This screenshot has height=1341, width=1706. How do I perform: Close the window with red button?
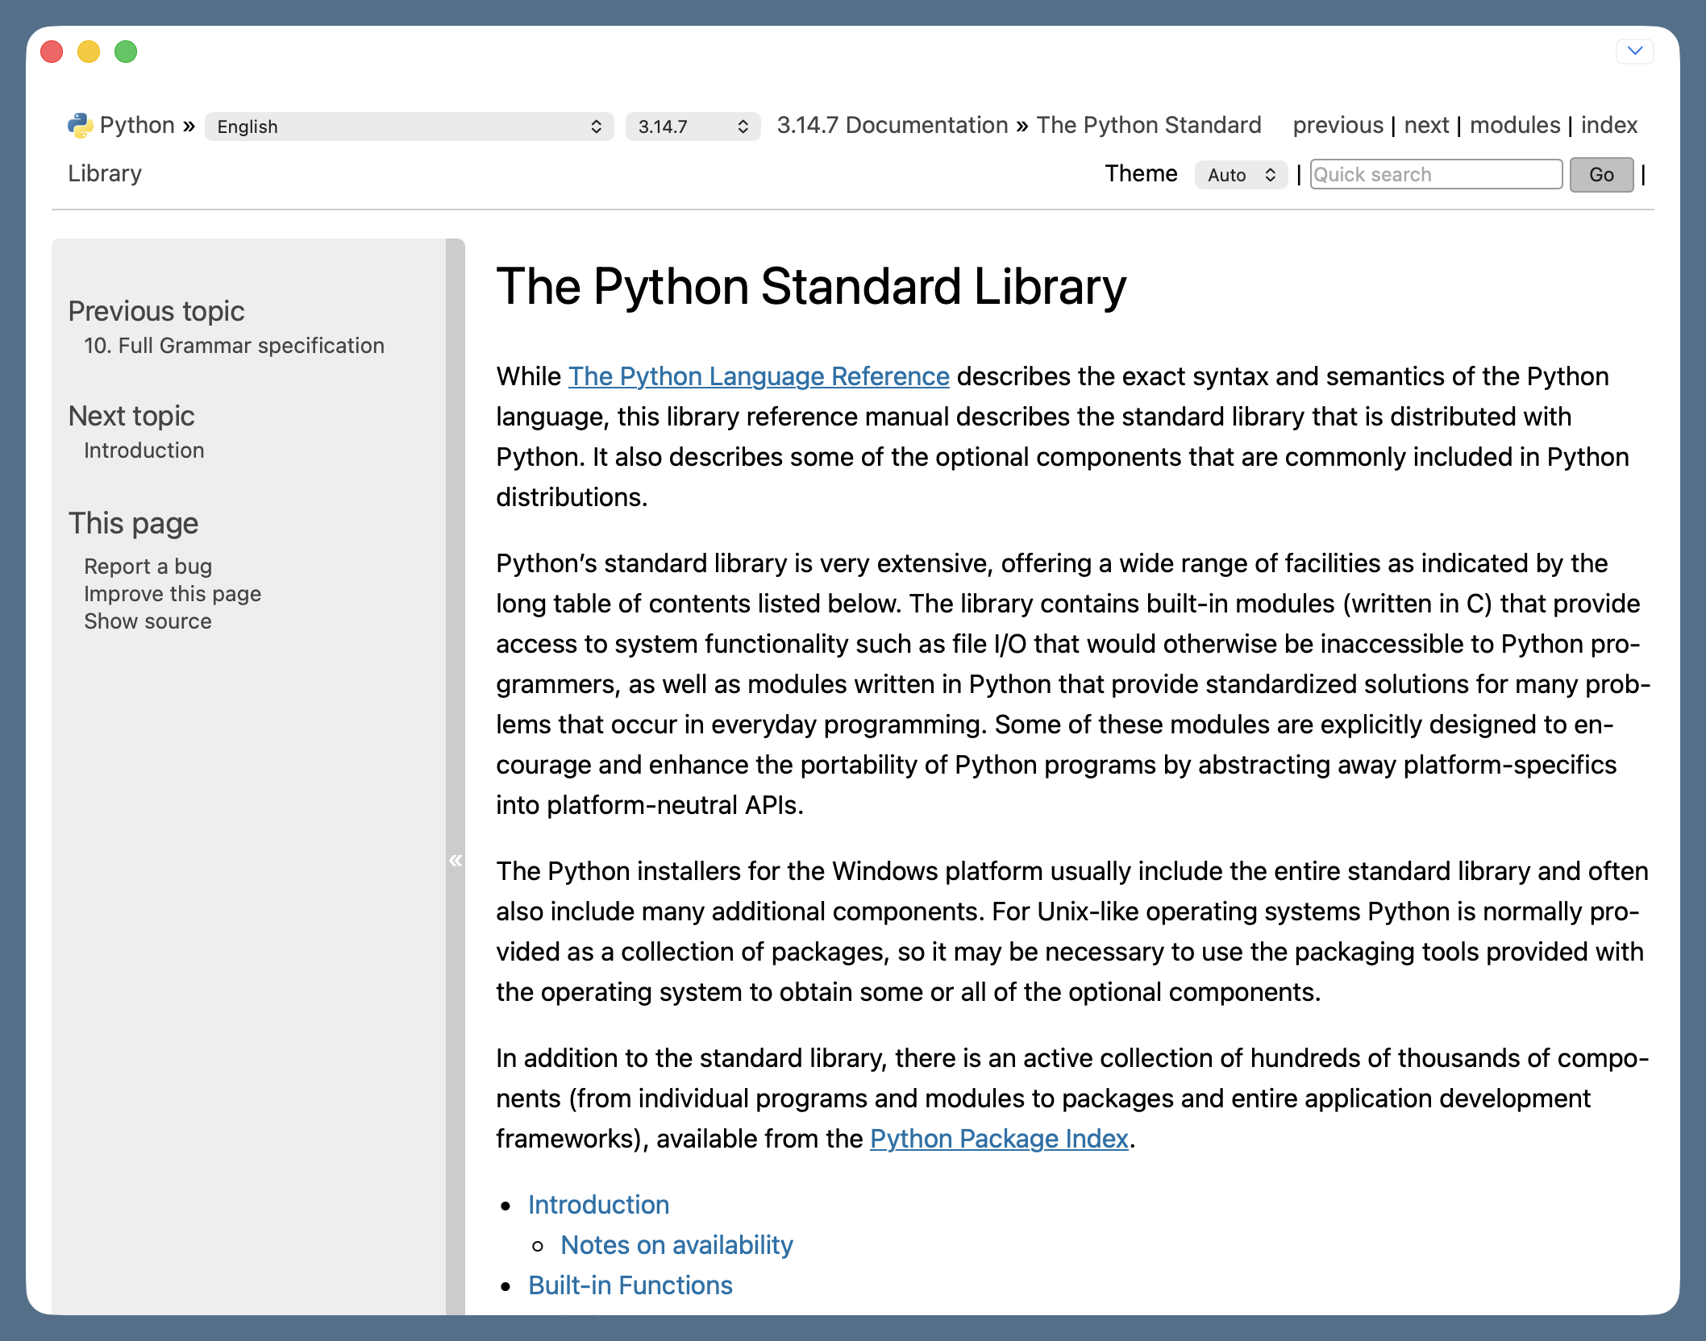pyautogui.click(x=52, y=52)
